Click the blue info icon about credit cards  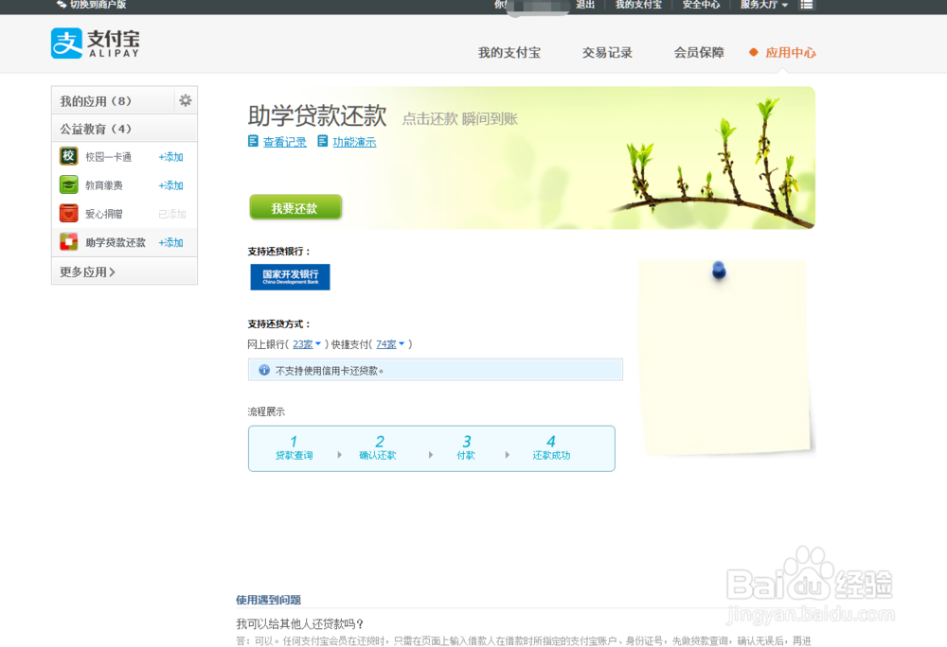[x=264, y=370]
